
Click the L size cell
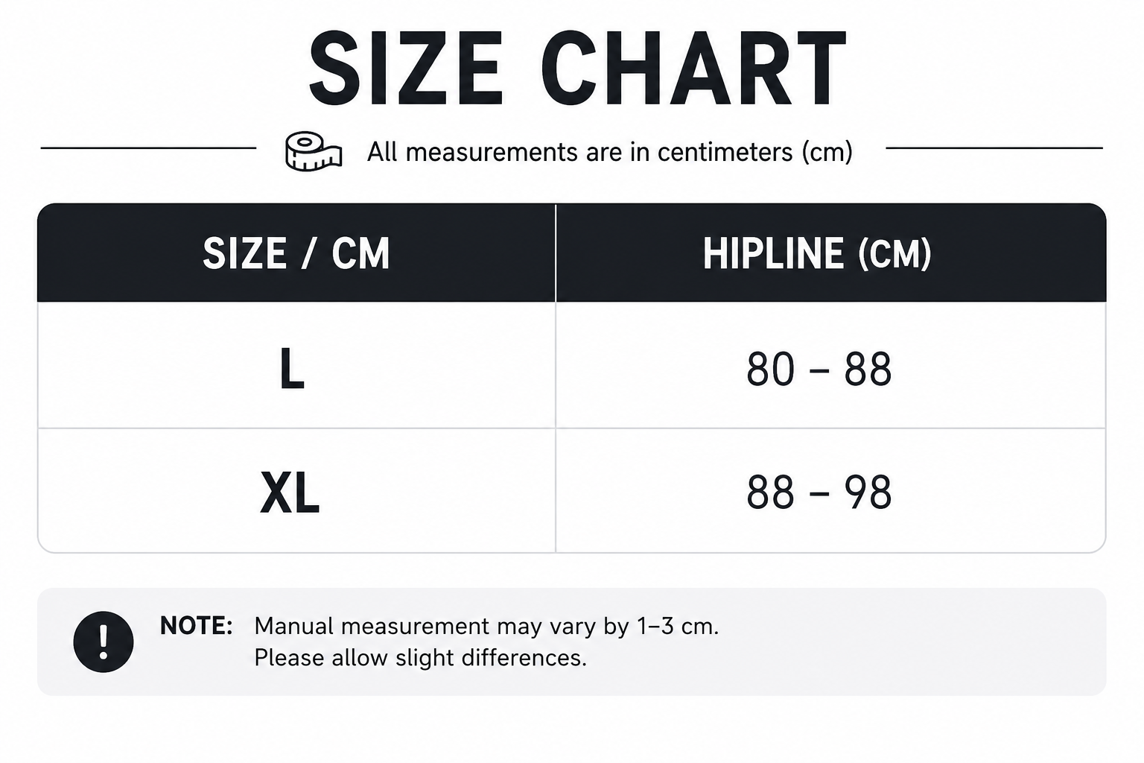tap(296, 365)
